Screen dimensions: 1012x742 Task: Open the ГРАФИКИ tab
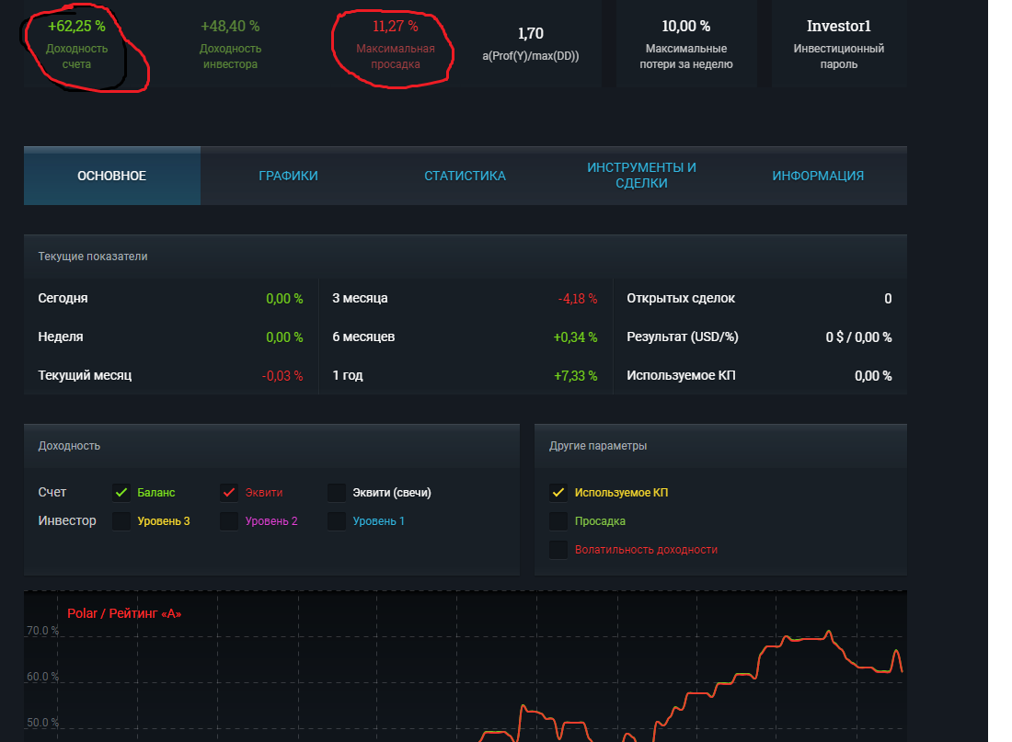288,176
